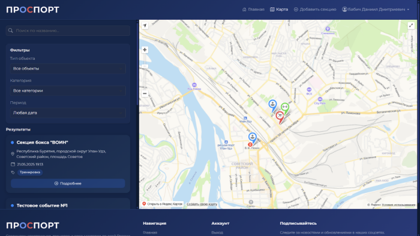Zoom out with the map minus button

coord(145,93)
